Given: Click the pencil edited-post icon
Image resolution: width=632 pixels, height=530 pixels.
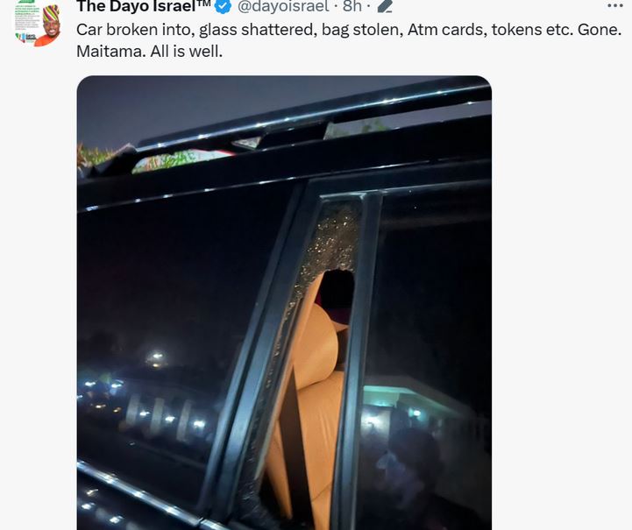Looking at the screenshot, I should tap(385, 6).
